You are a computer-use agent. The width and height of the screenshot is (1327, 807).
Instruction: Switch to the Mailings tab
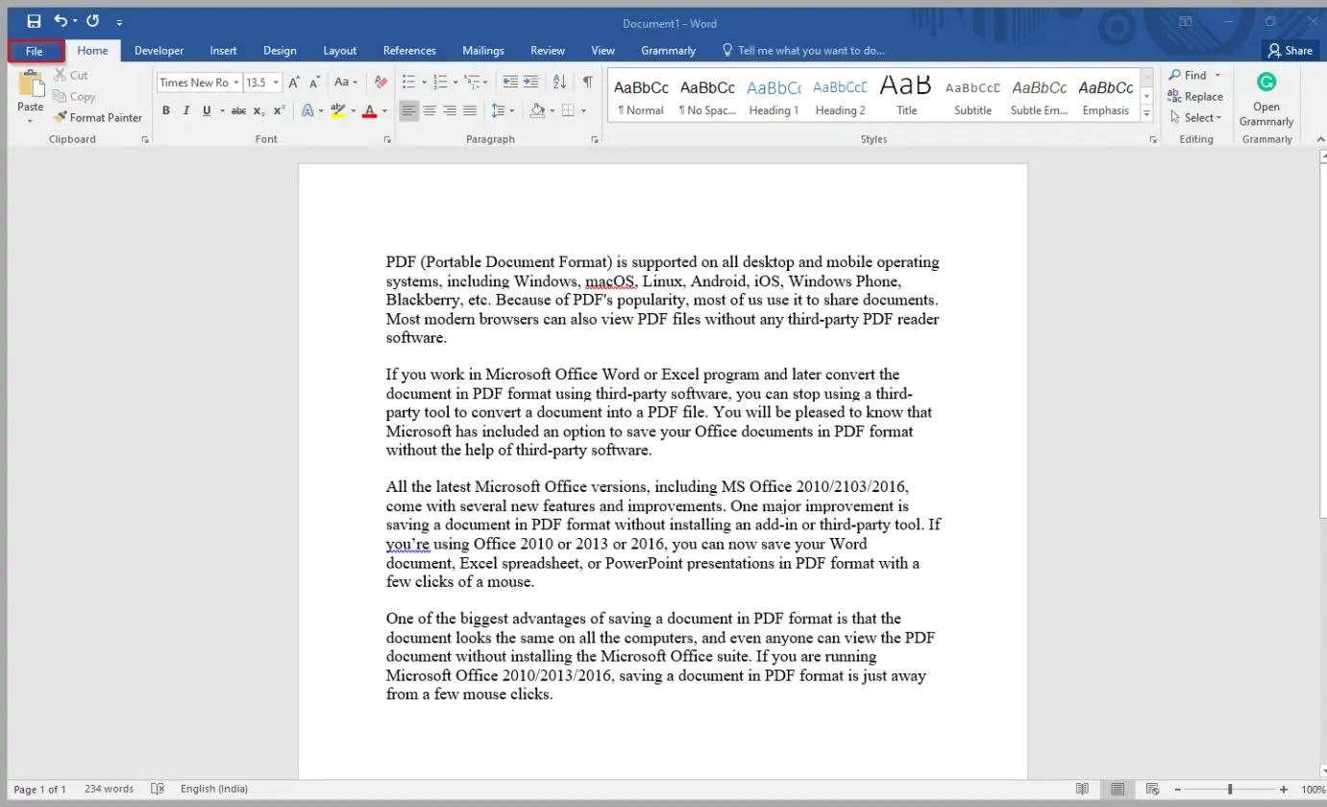[x=483, y=51]
